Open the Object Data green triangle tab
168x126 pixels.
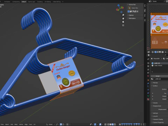coord(148,96)
